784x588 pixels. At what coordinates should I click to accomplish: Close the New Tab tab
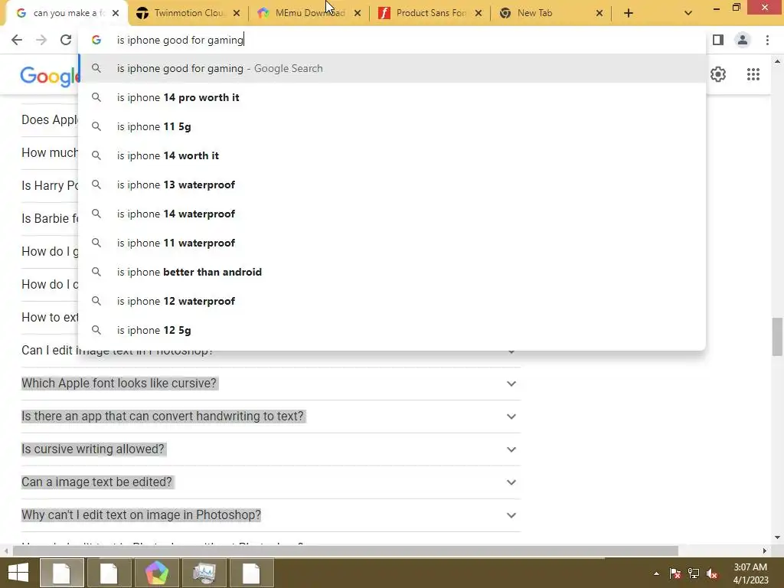(599, 13)
